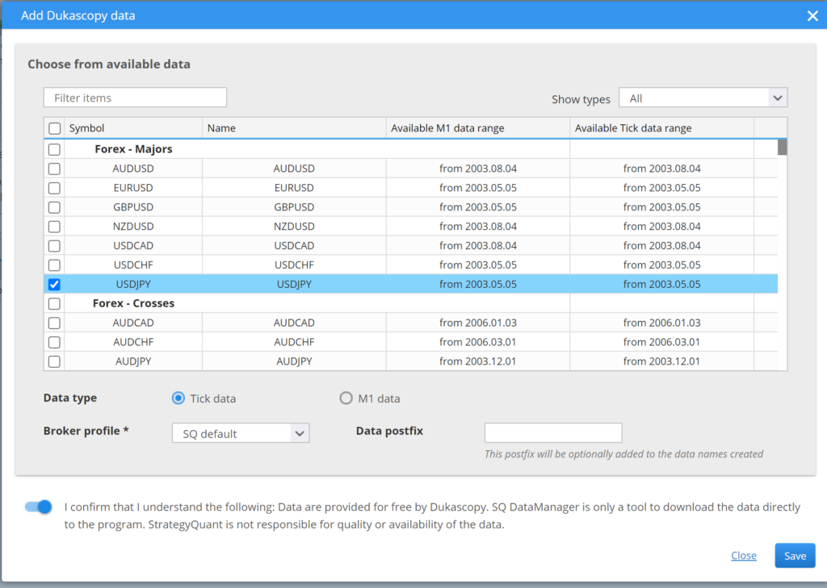827x588 pixels.
Task: Check the EURUSD symbol checkbox
Action: coord(54,188)
